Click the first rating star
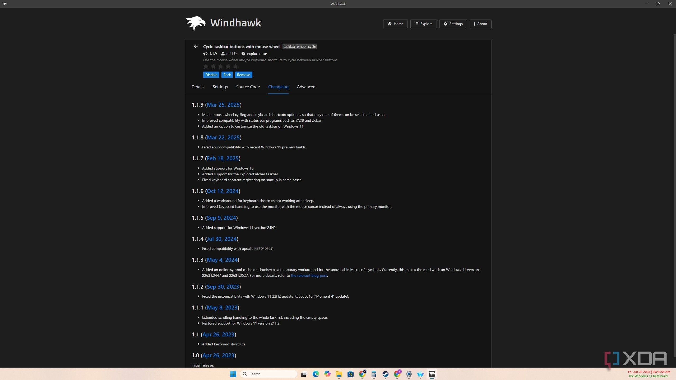Viewport: 676px width, 380px height. click(206, 66)
